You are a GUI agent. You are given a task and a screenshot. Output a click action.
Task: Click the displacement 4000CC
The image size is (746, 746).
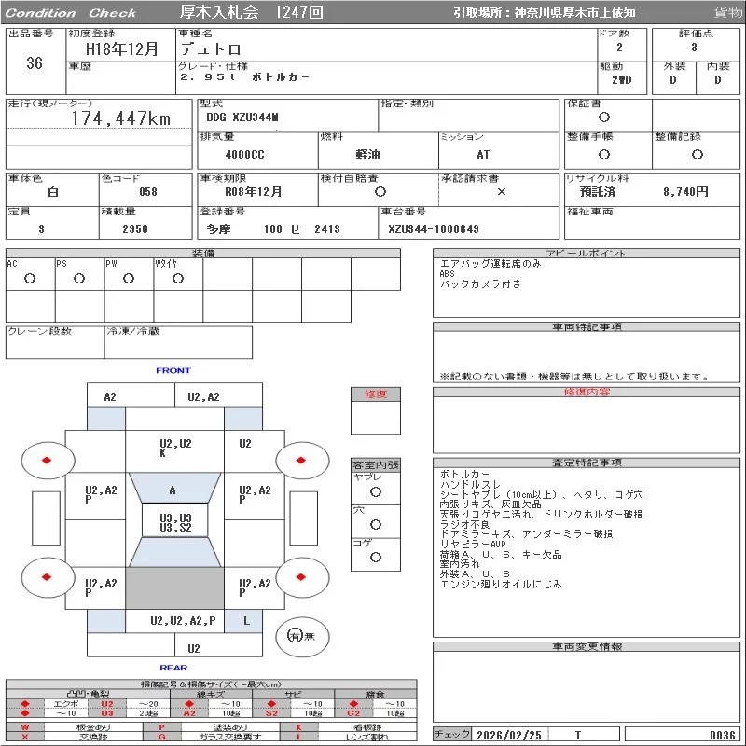244,155
